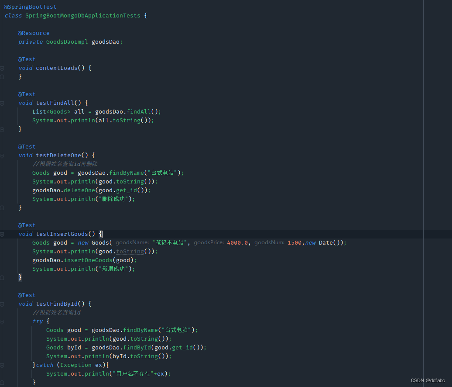Click the Exception type in the catch clause
The image size is (452, 387).
pyautogui.click(x=75, y=365)
